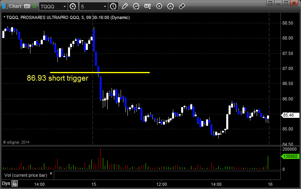Click the 15 date marker on time axis
The height and width of the screenshot is (189, 301).
[94, 184]
